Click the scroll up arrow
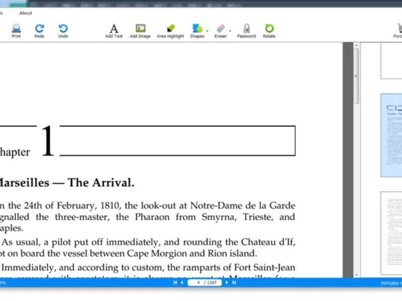Viewport: 402px width, 301px height. pyautogui.click(x=356, y=45)
